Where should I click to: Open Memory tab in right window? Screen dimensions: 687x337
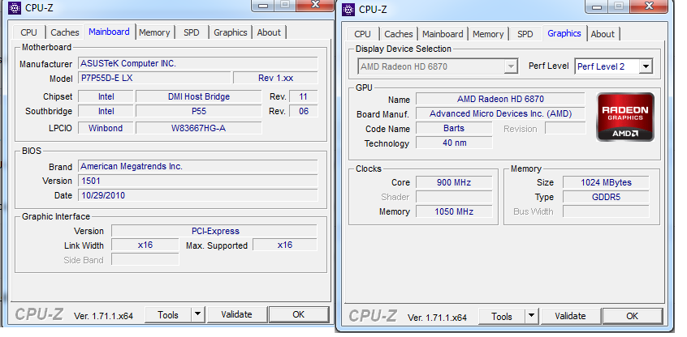coord(488,34)
